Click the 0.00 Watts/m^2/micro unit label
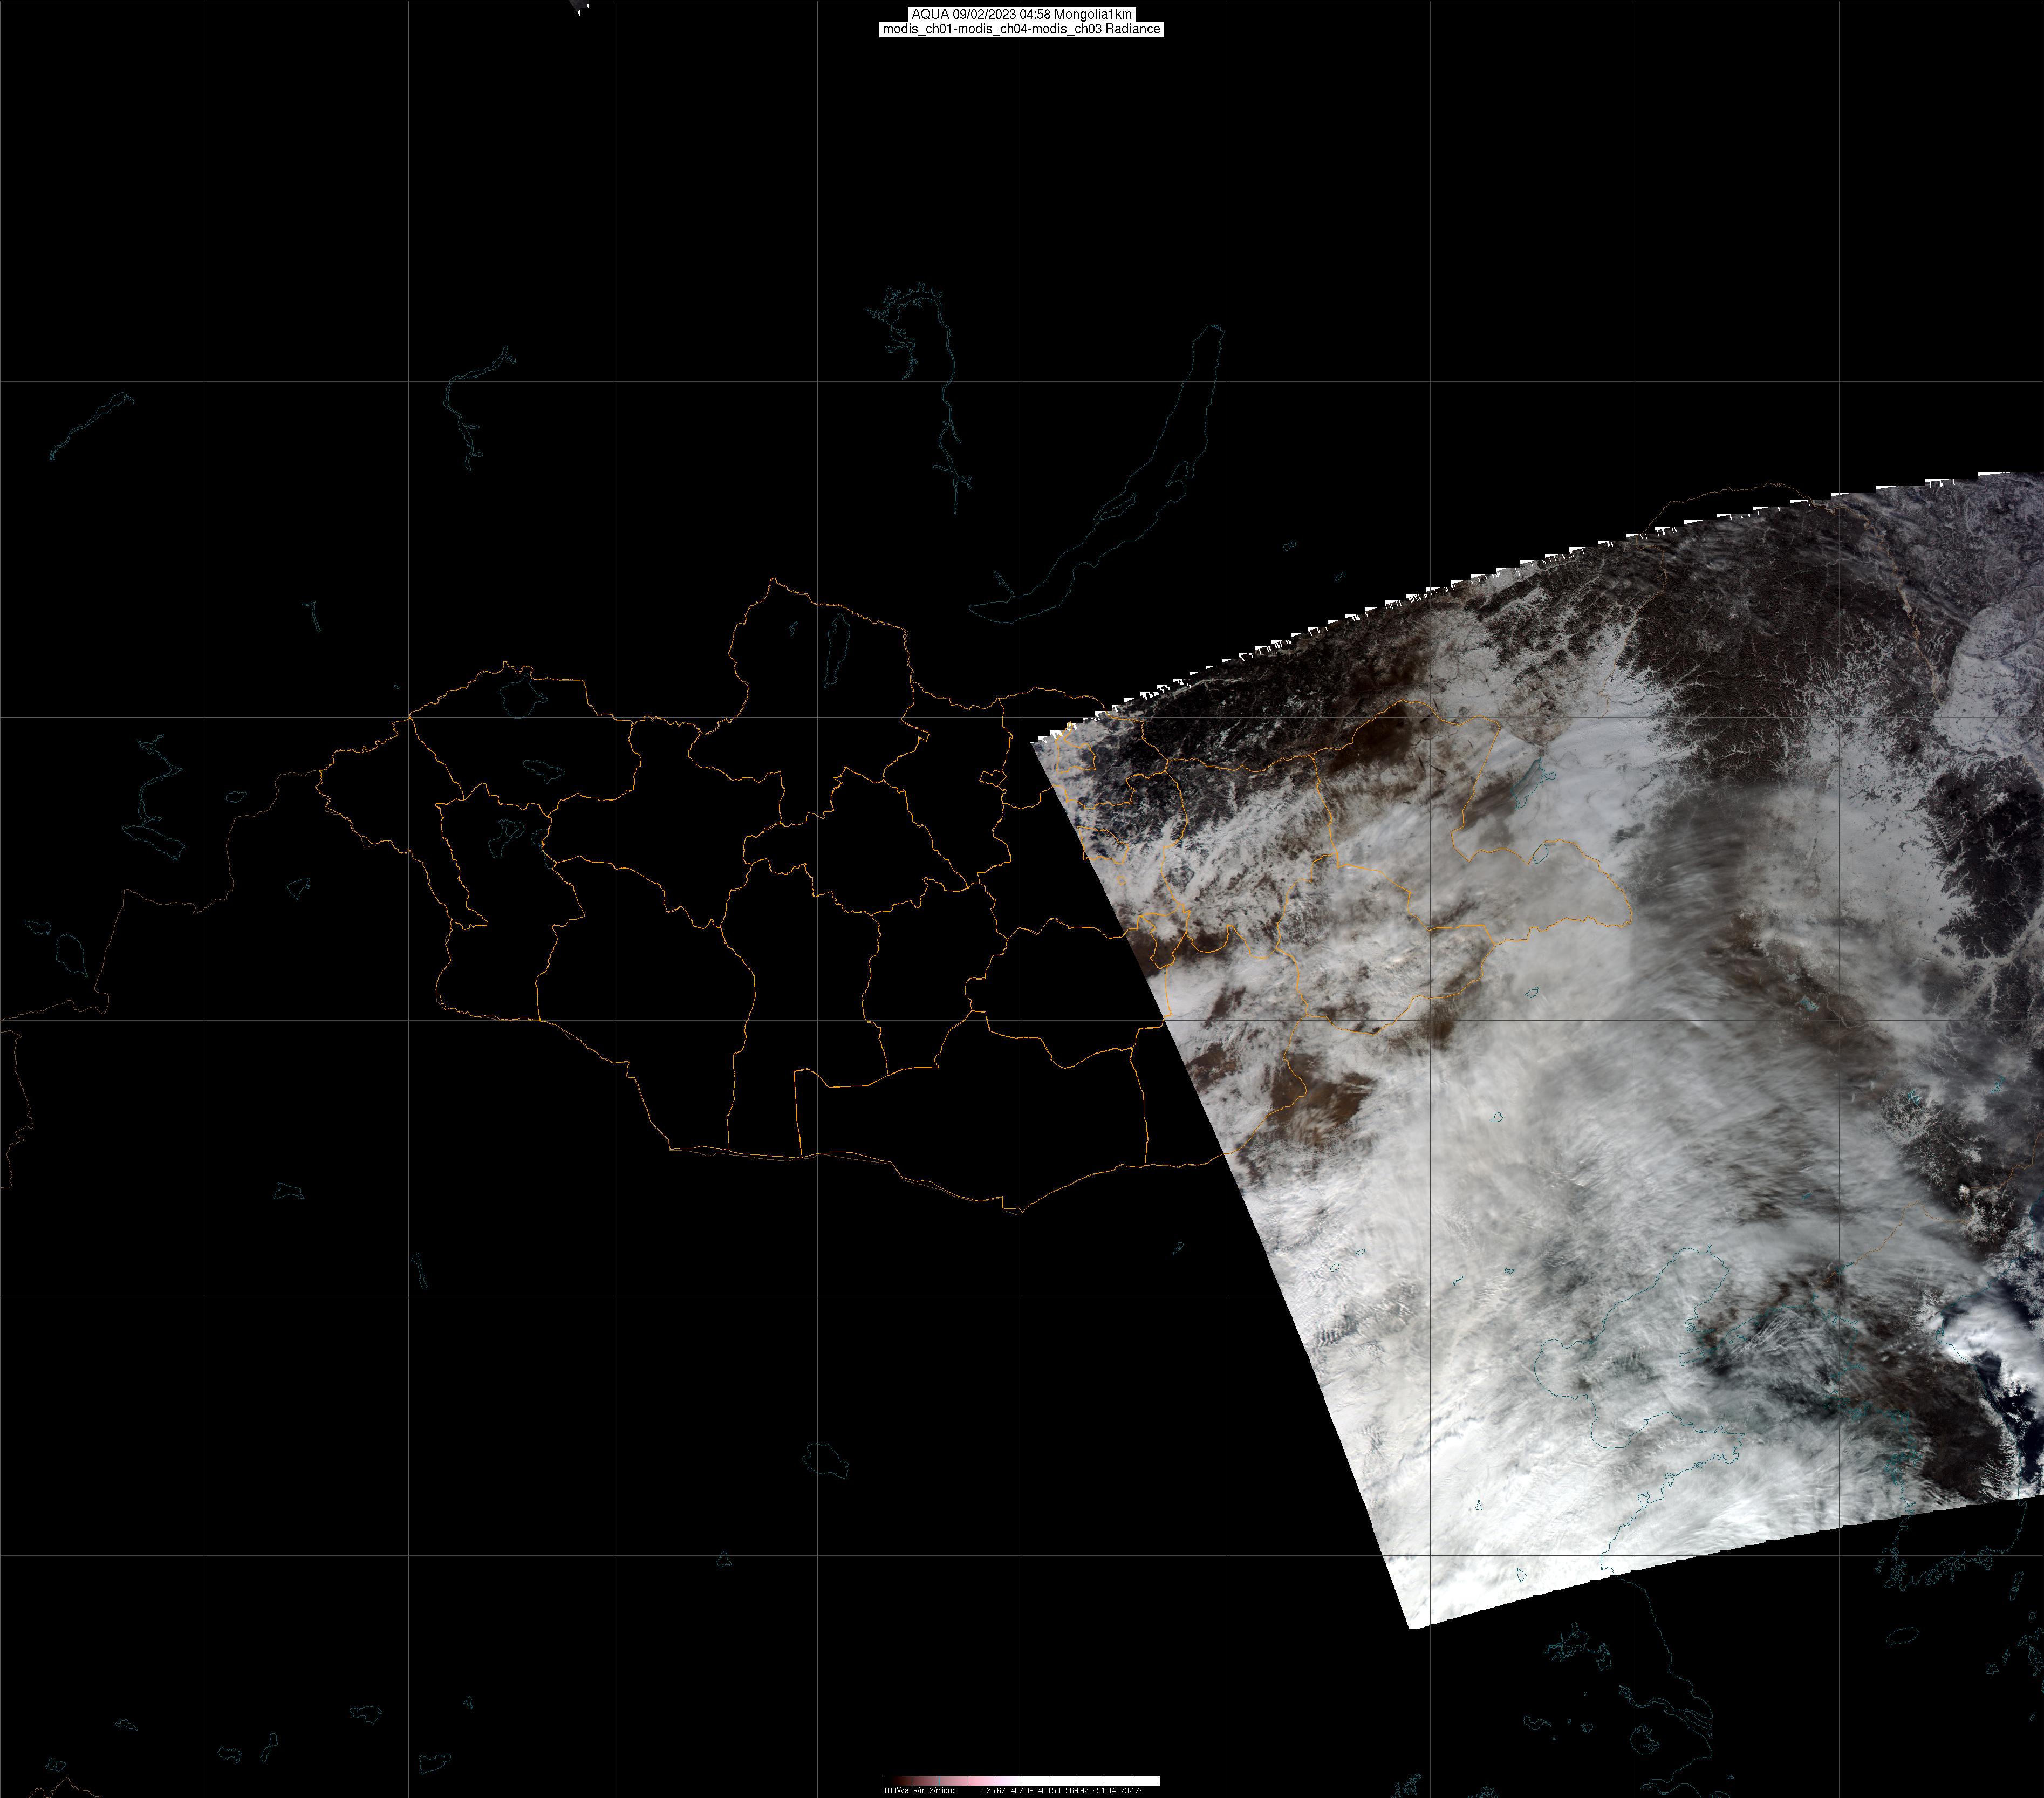The width and height of the screenshot is (2044, 1798). pos(918,1790)
